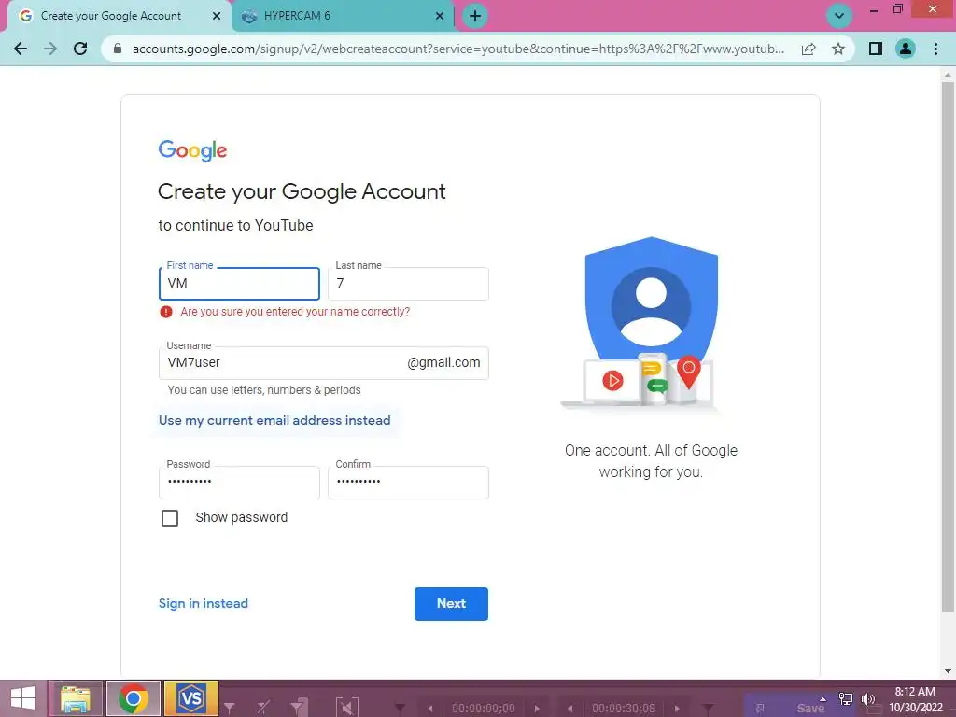
Task: Click the '@gmail.com' suffix text
Action: (443, 363)
